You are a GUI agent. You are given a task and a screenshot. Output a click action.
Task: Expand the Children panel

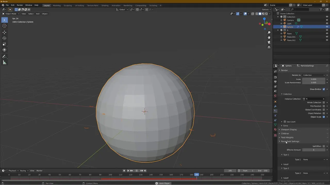pos(285,134)
